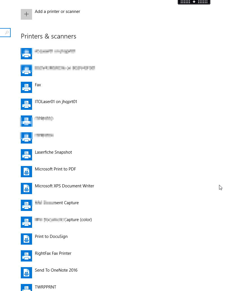250x291 pixels.
Task: Select the Fax entry name
Action: point(38,85)
